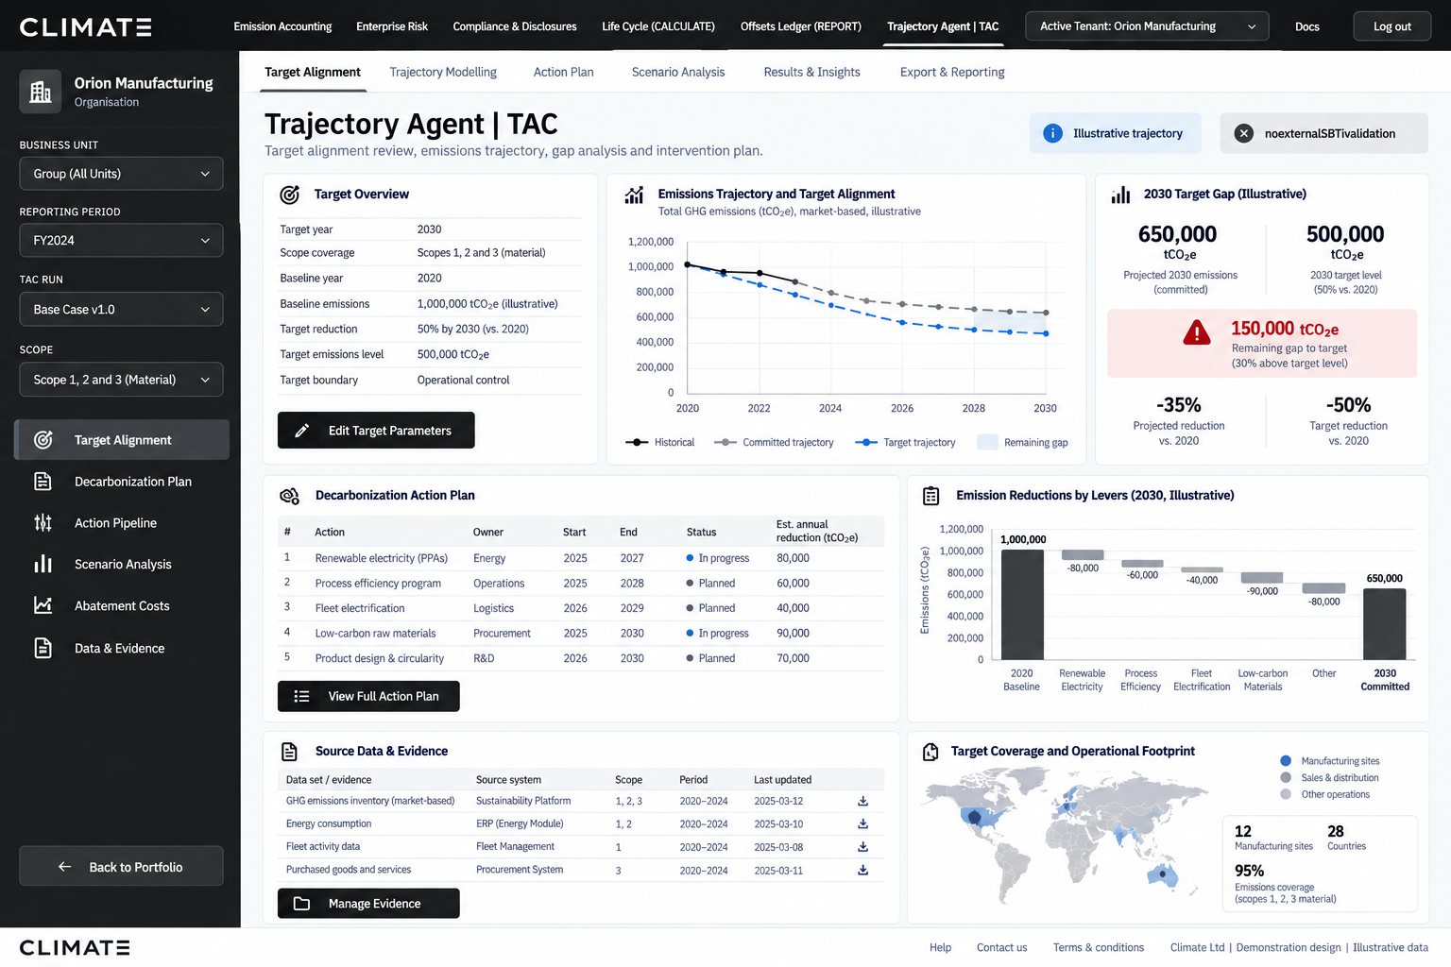Click the Data & Evidence file icon
Image resolution: width=1451 pixels, height=967 pixels.
click(43, 648)
